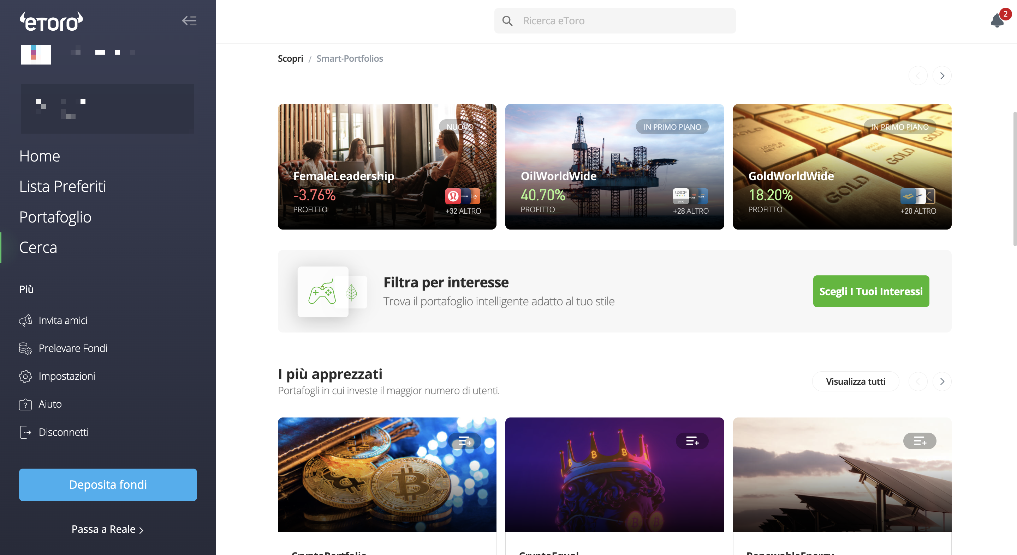Image resolution: width=1017 pixels, height=555 pixels.
Task: Select Cerca in sidebar
Action: [38, 248]
